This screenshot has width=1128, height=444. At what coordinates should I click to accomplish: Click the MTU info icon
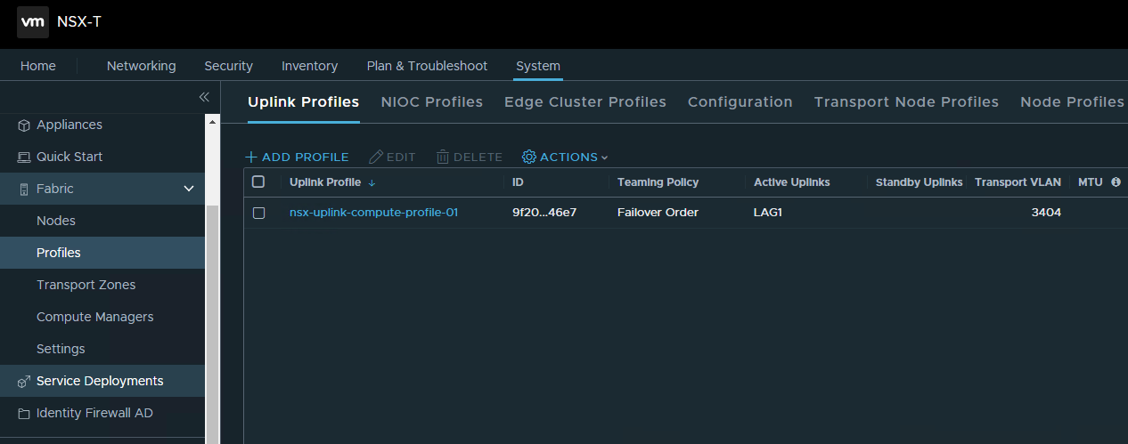coord(1116,182)
